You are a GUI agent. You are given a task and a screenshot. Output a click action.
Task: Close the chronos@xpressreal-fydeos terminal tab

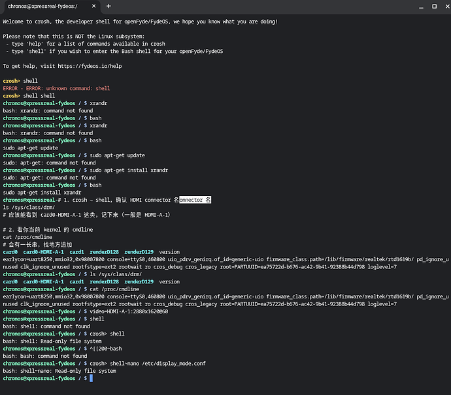click(x=93, y=6)
